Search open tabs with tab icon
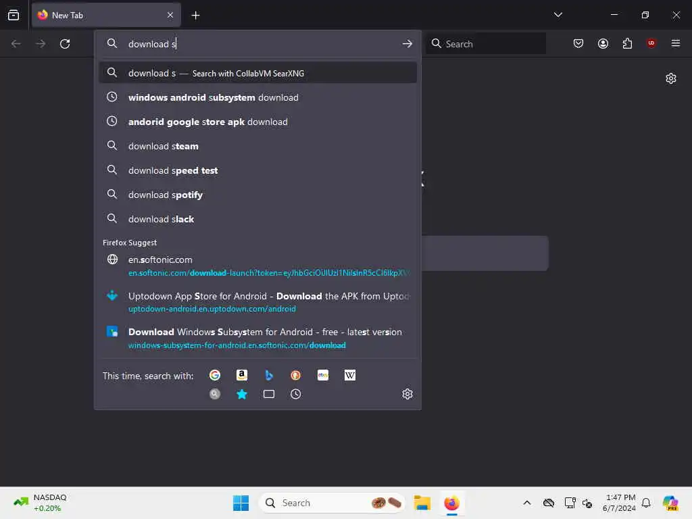 tap(269, 394)
